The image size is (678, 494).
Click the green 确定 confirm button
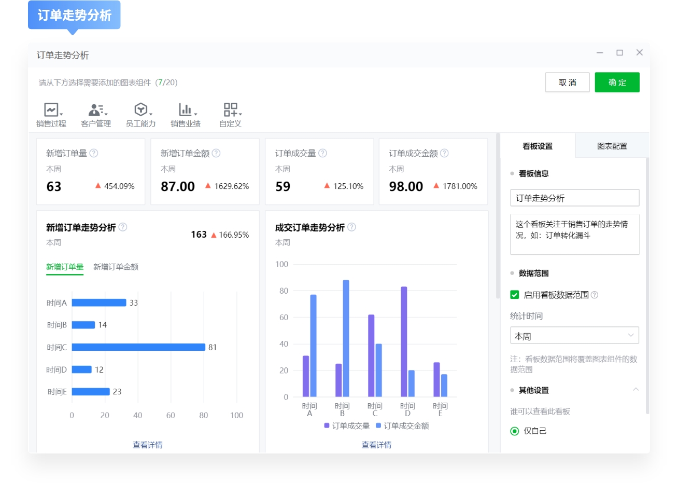tap(617, 82)
